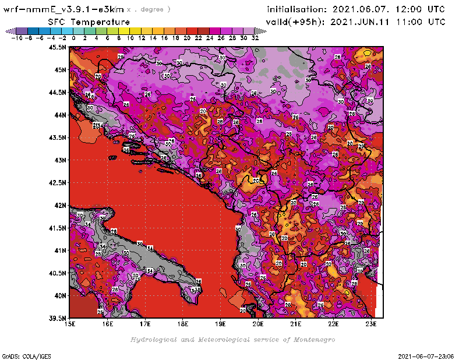This screenshot has width=466, height=360.
Task: Click the yellow 8–10 degree colorbar swatch
Action: coord(123,30)
